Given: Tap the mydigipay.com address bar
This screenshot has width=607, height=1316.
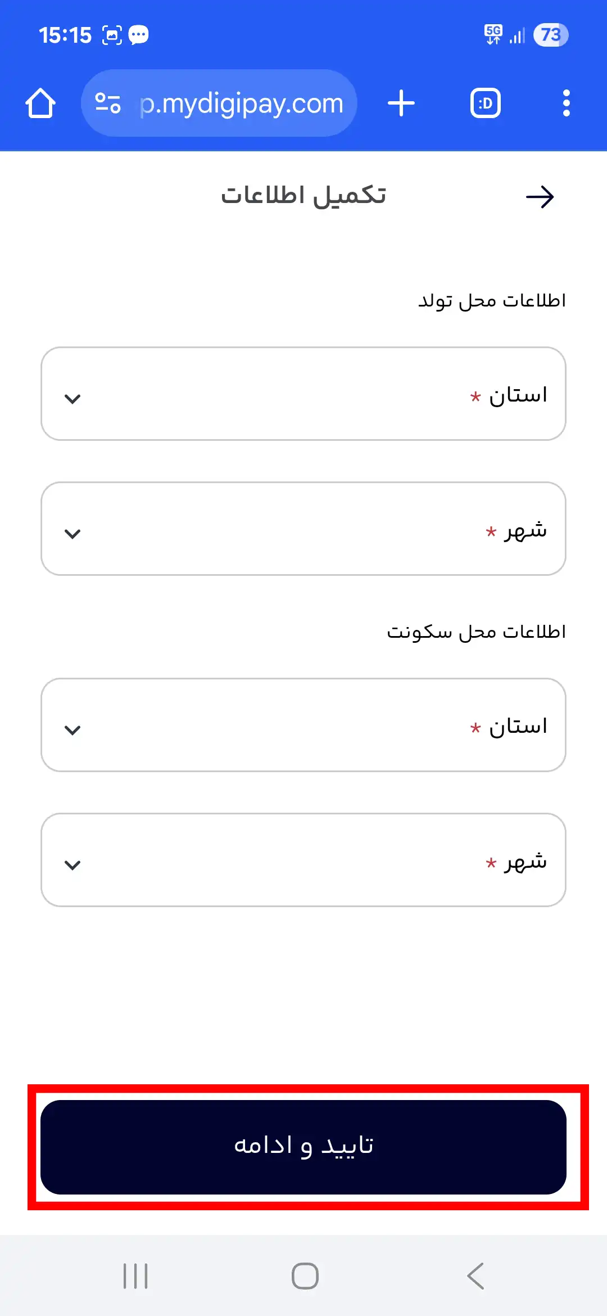Looking at the screenshot, I should pos(242,103).
